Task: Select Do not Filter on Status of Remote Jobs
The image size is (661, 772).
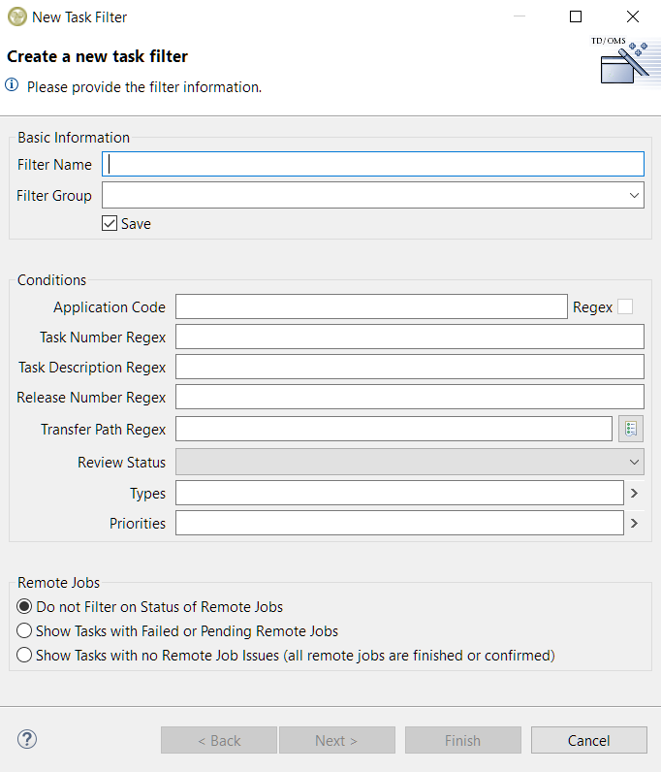Action: 25,606
